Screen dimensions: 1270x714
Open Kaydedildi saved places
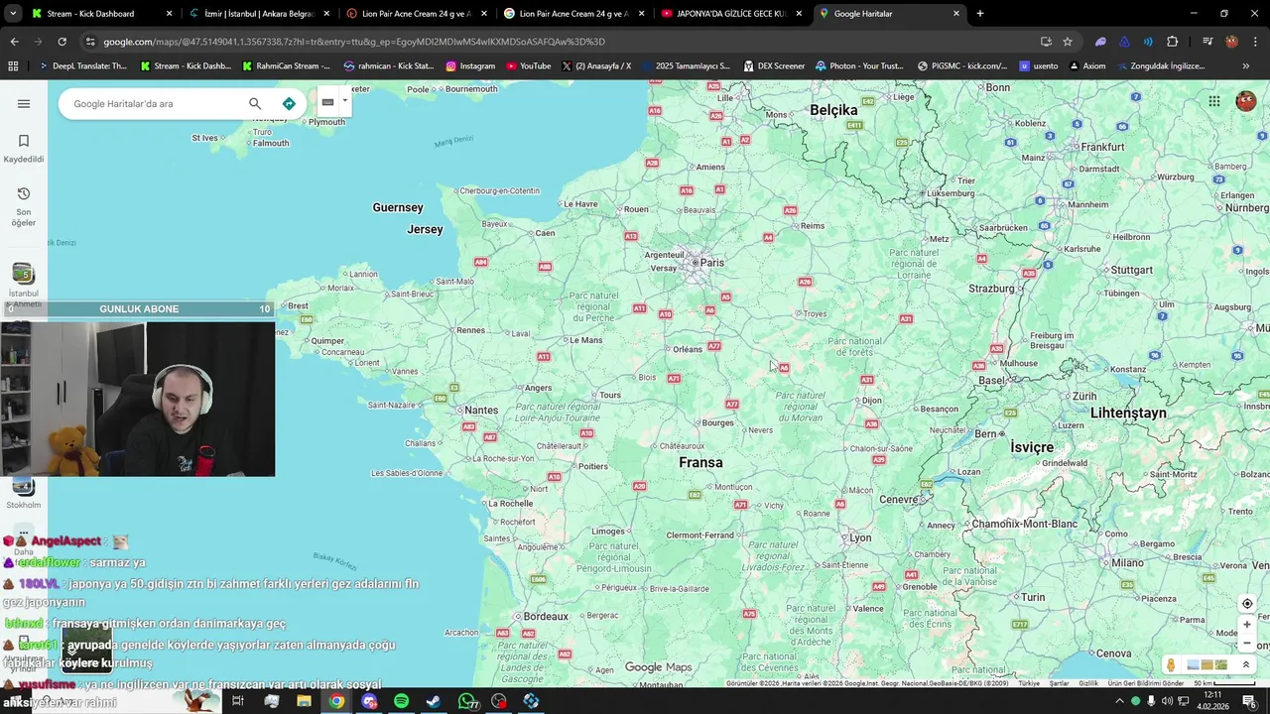click(x=24, y=148)
